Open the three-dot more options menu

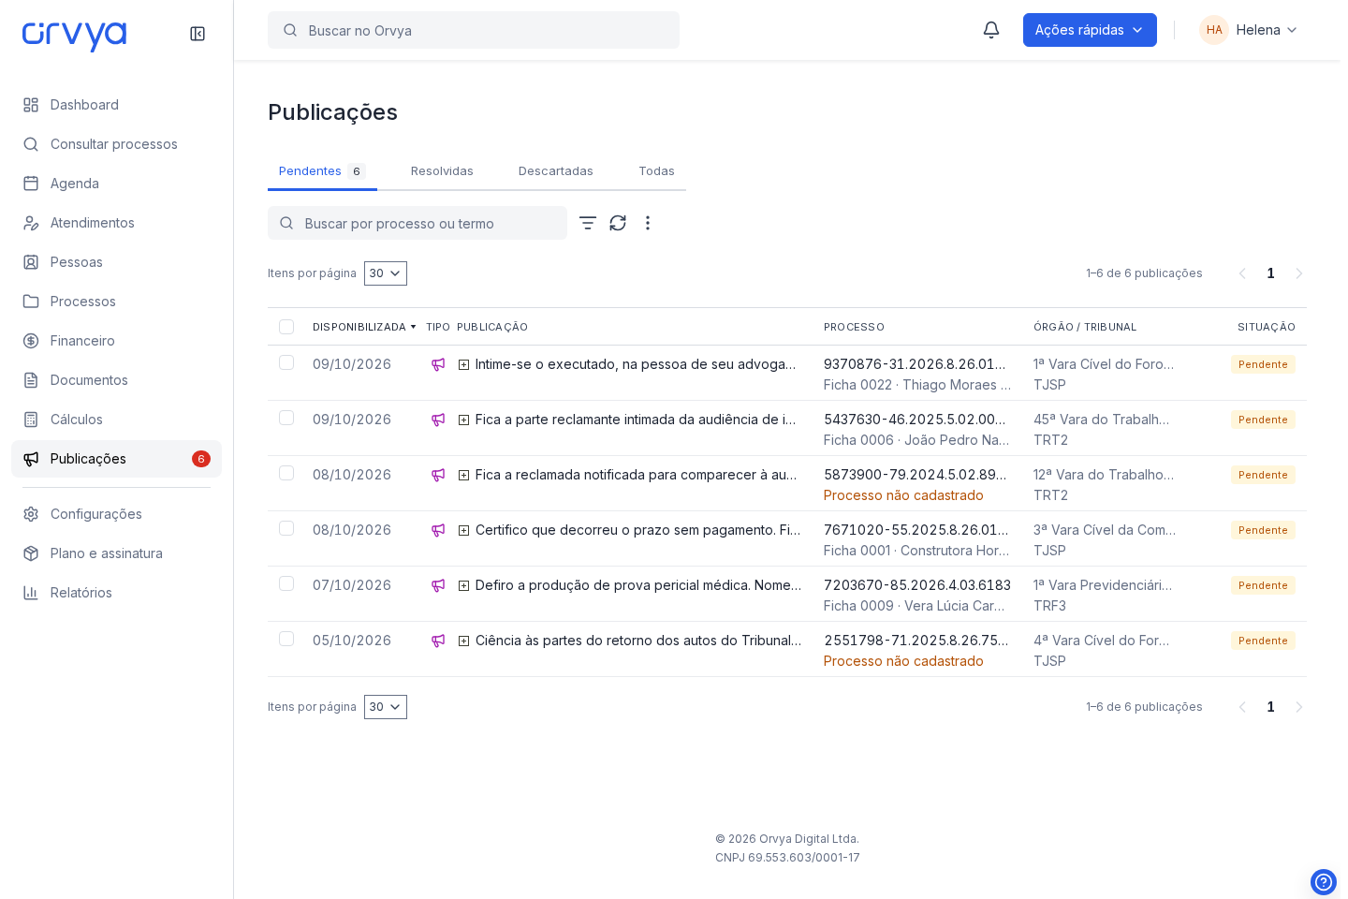tap(648, 223)
